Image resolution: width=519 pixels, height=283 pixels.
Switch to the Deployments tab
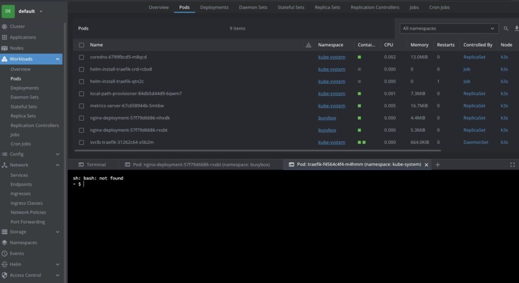[x=214, y=8]
